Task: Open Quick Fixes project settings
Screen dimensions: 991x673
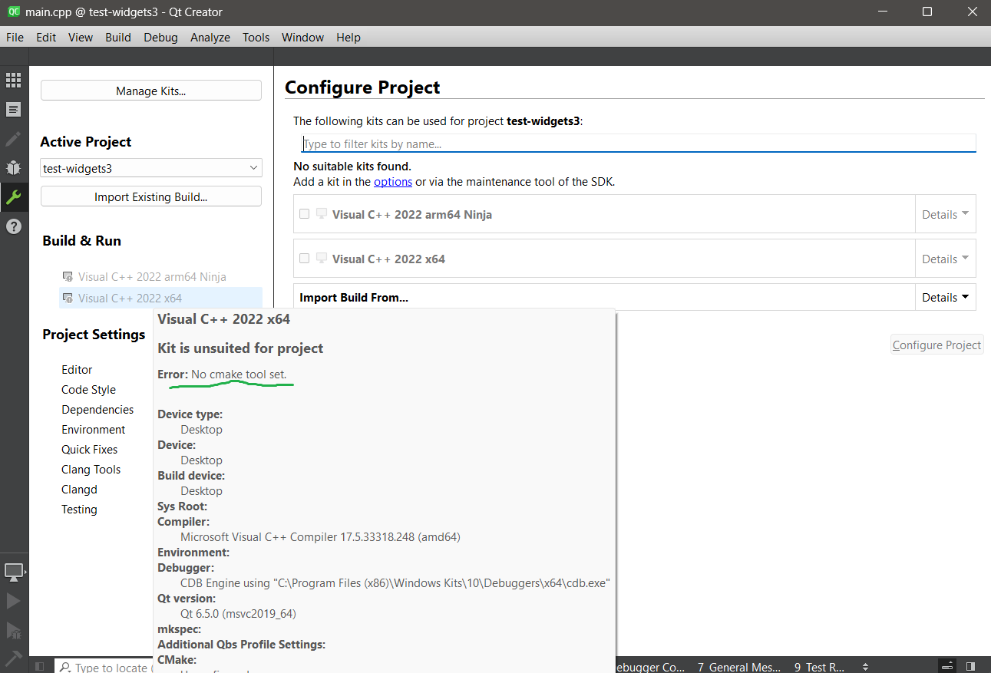Action: point(90,450)
